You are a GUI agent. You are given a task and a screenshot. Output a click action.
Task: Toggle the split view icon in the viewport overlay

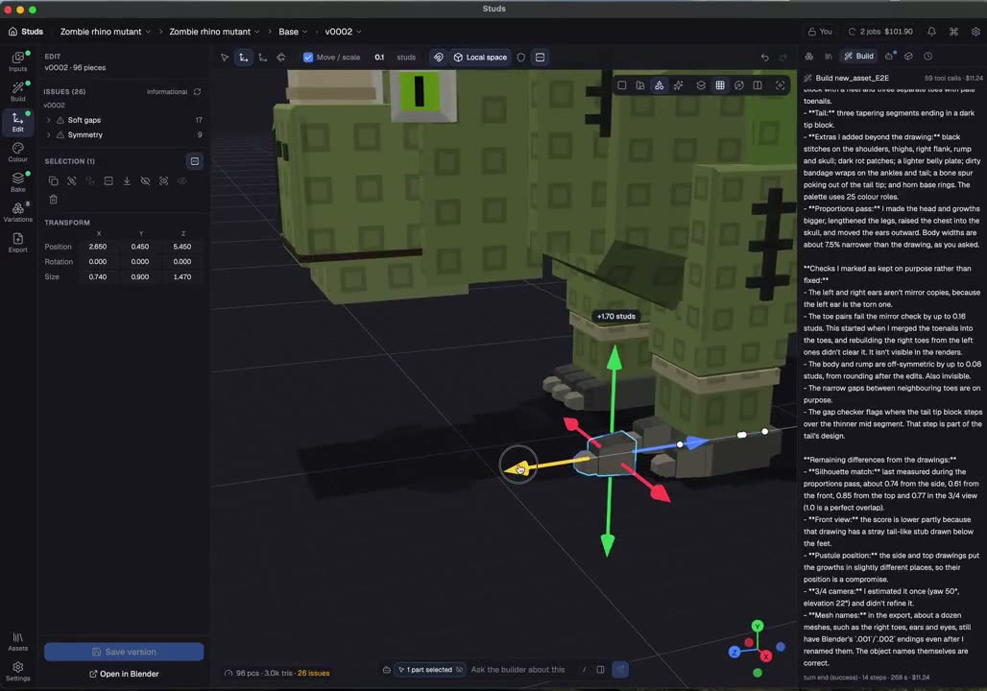(x=758, y=85)
